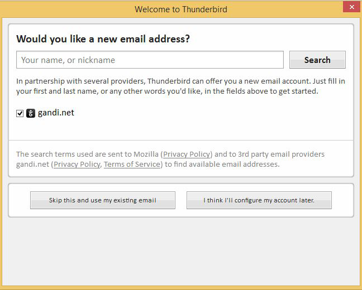
Task: Click the blank space between the two bottom buttons
Action: point(181,200)
